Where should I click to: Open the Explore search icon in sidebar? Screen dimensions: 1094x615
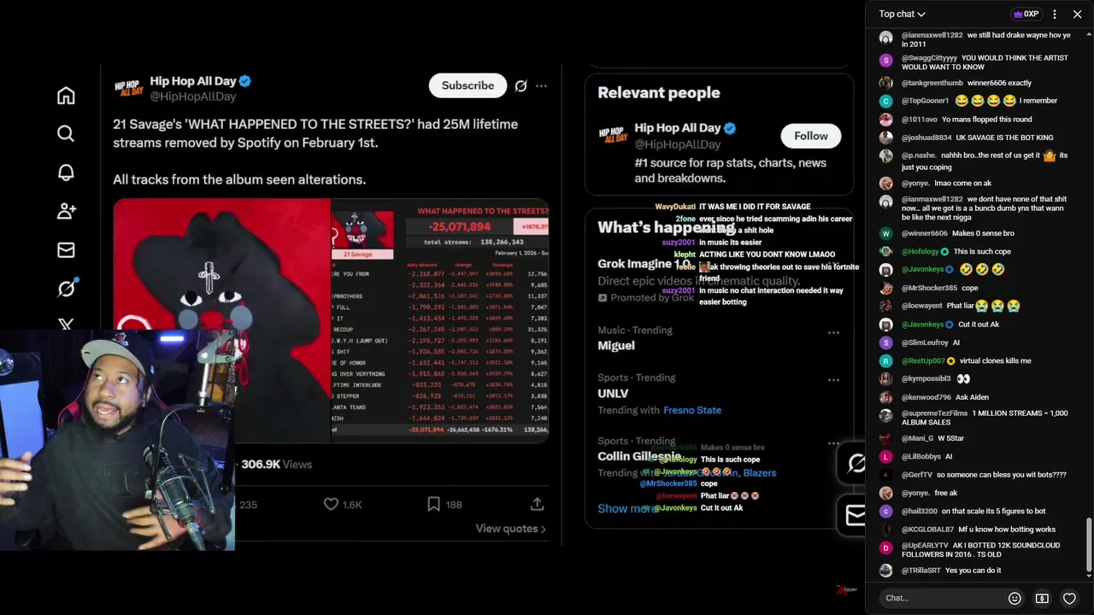tap(66, 133)
